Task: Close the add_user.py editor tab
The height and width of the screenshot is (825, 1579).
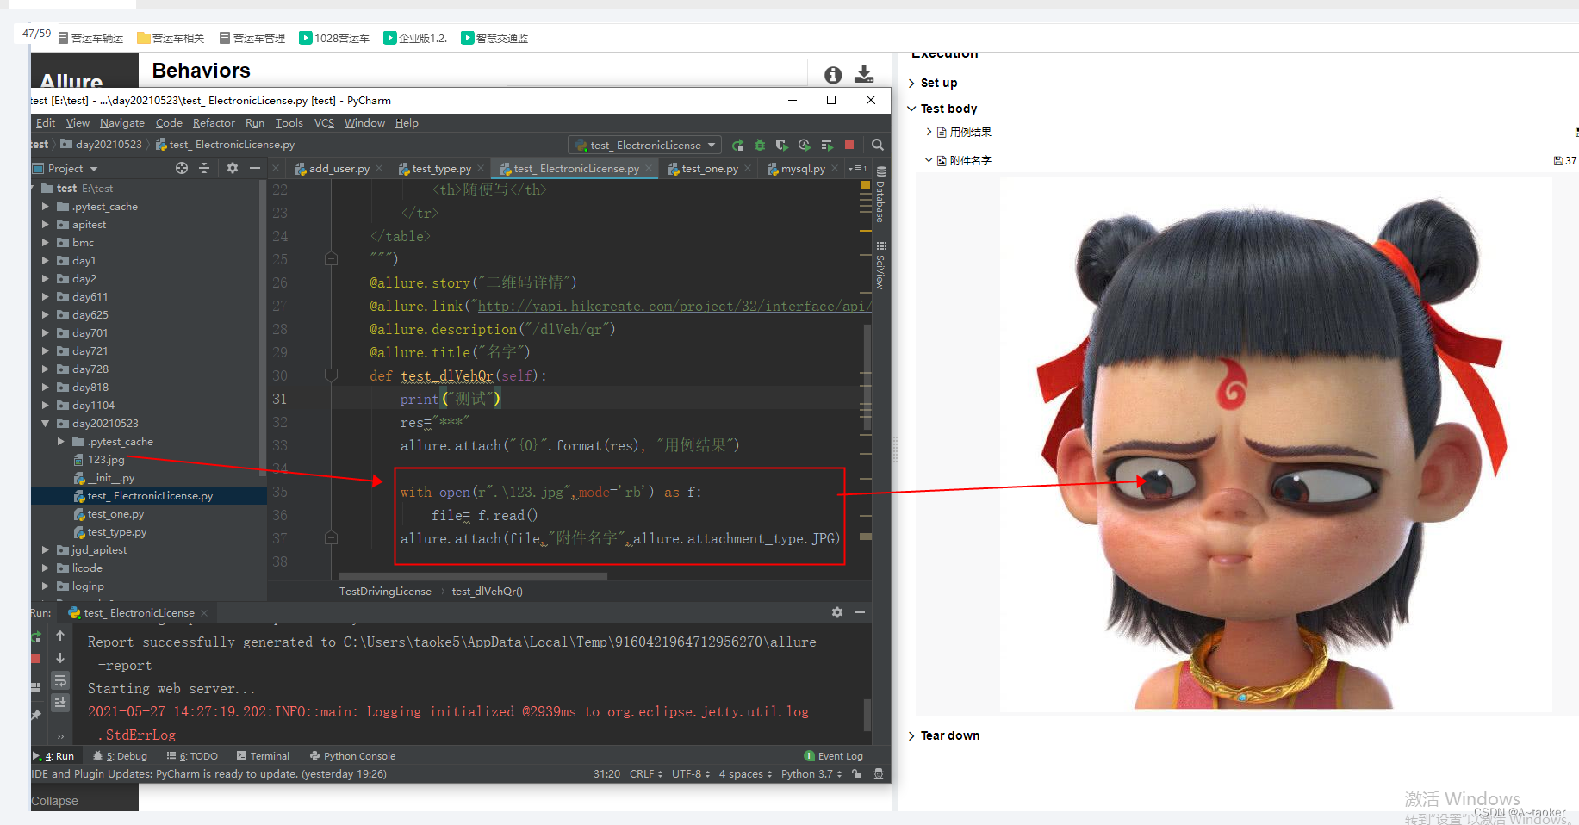Action: 378,168
